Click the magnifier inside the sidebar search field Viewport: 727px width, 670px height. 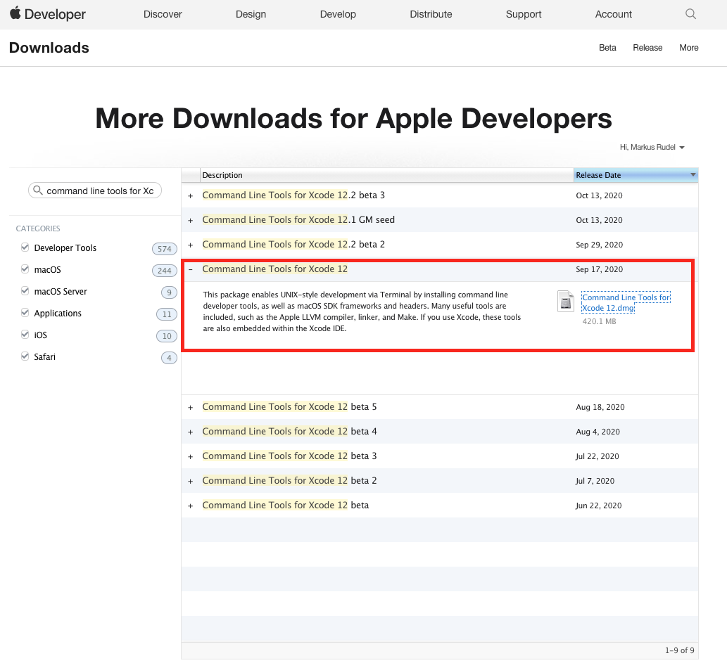click(39, 190)
